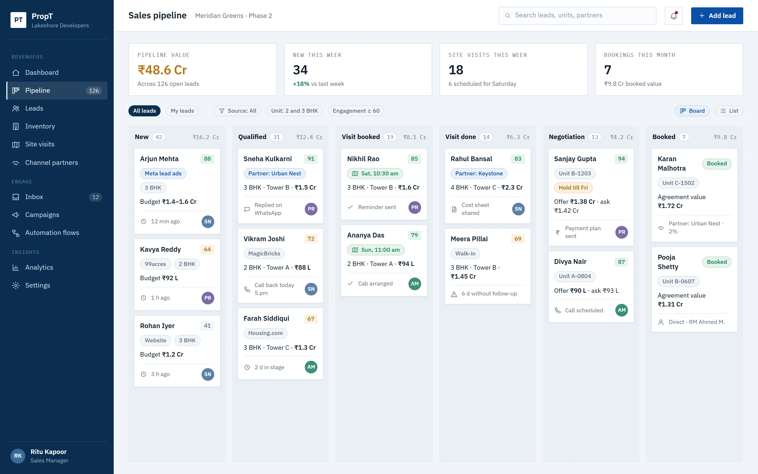Click the Leads people icon

tap(16, 108)
